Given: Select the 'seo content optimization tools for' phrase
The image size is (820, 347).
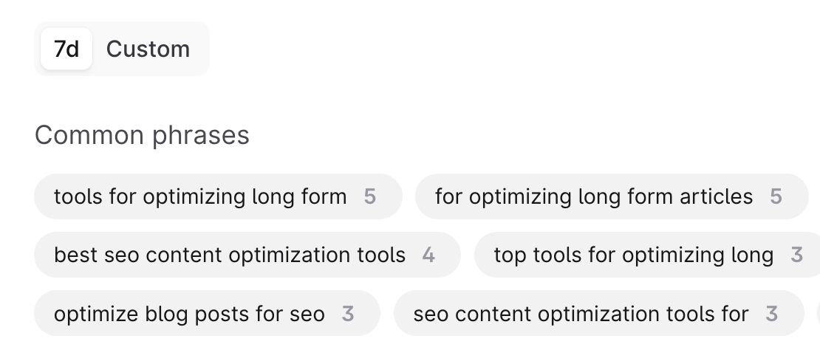Looking at the screenshot, I should coord(599,314).
